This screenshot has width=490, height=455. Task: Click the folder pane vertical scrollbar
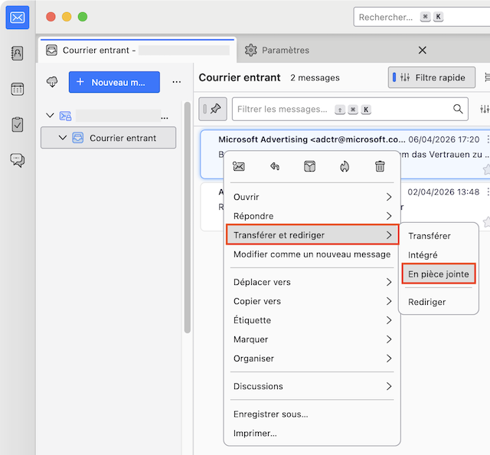pyautogui.click(x=188, y=218)
